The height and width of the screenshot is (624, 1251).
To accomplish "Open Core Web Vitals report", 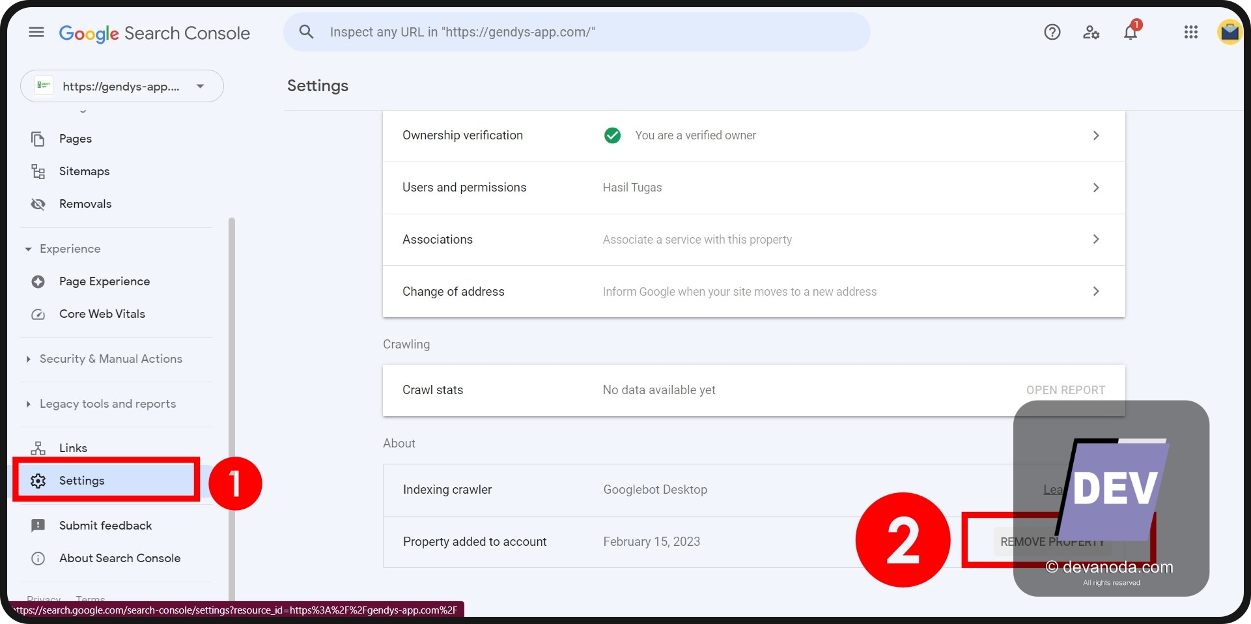I will (x=102, y=314).
